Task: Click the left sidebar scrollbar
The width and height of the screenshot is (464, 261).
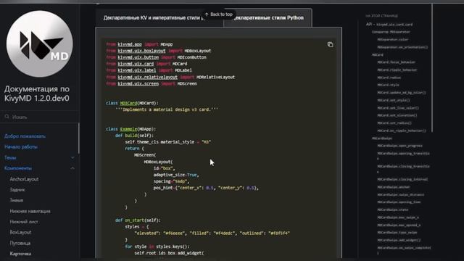Action: [79, 138]
